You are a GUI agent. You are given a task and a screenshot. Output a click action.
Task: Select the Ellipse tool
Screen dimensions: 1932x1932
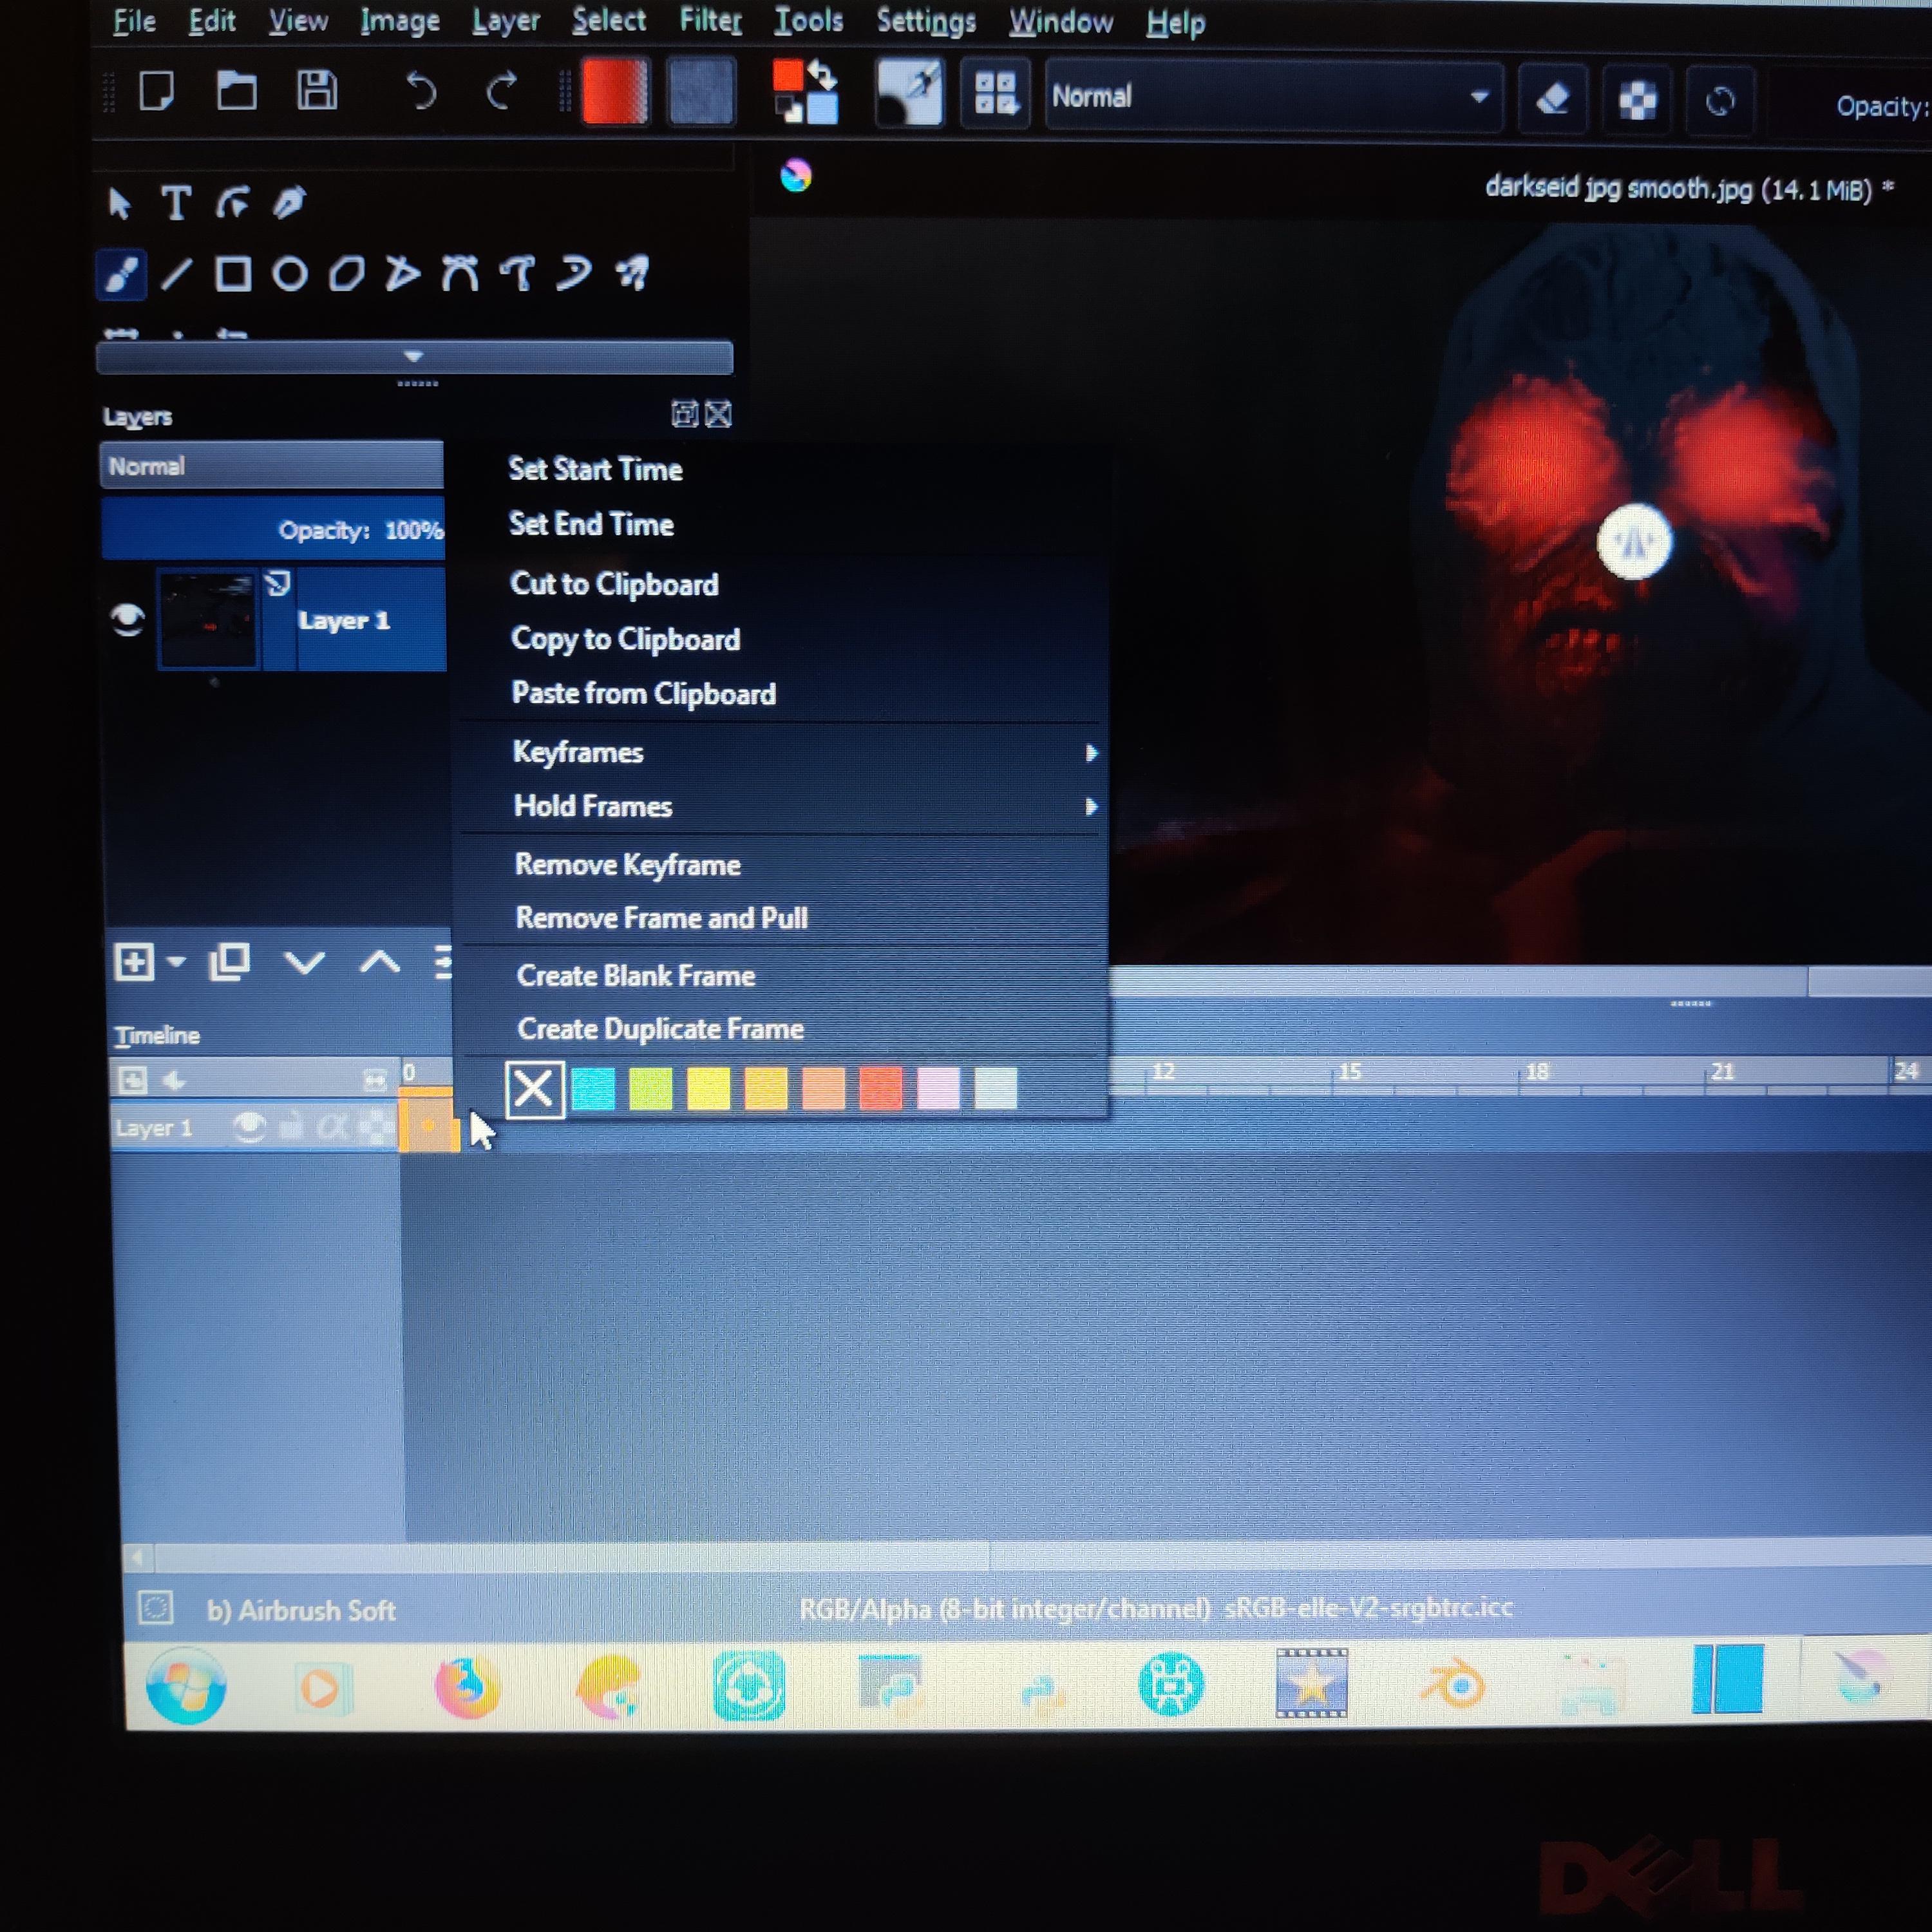[x=289, y=274]
